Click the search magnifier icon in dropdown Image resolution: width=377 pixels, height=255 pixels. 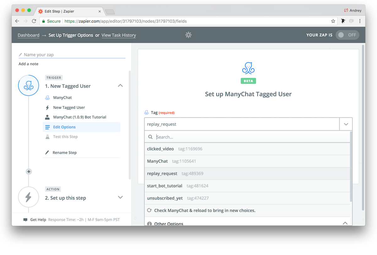tap(150, 137)
